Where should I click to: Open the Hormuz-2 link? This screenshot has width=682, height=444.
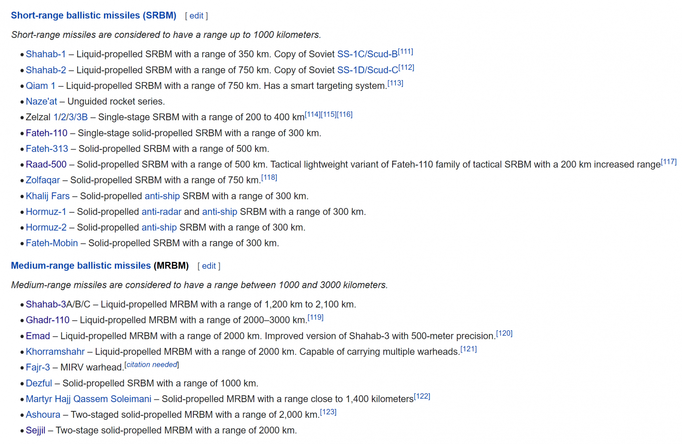(46, 227)
